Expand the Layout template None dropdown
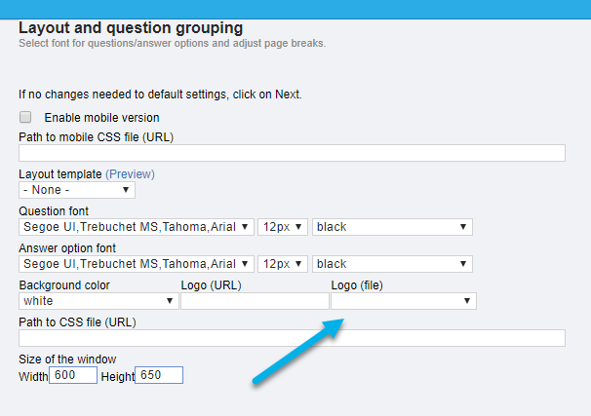The width and height of the screenshot is (591, 416). click(x=77, y=190)
